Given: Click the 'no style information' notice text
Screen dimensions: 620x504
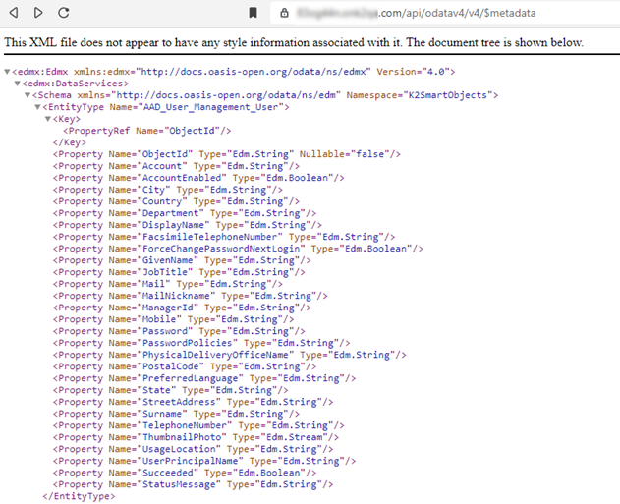Looking at the screenshot, I should (x=294, y=44).
